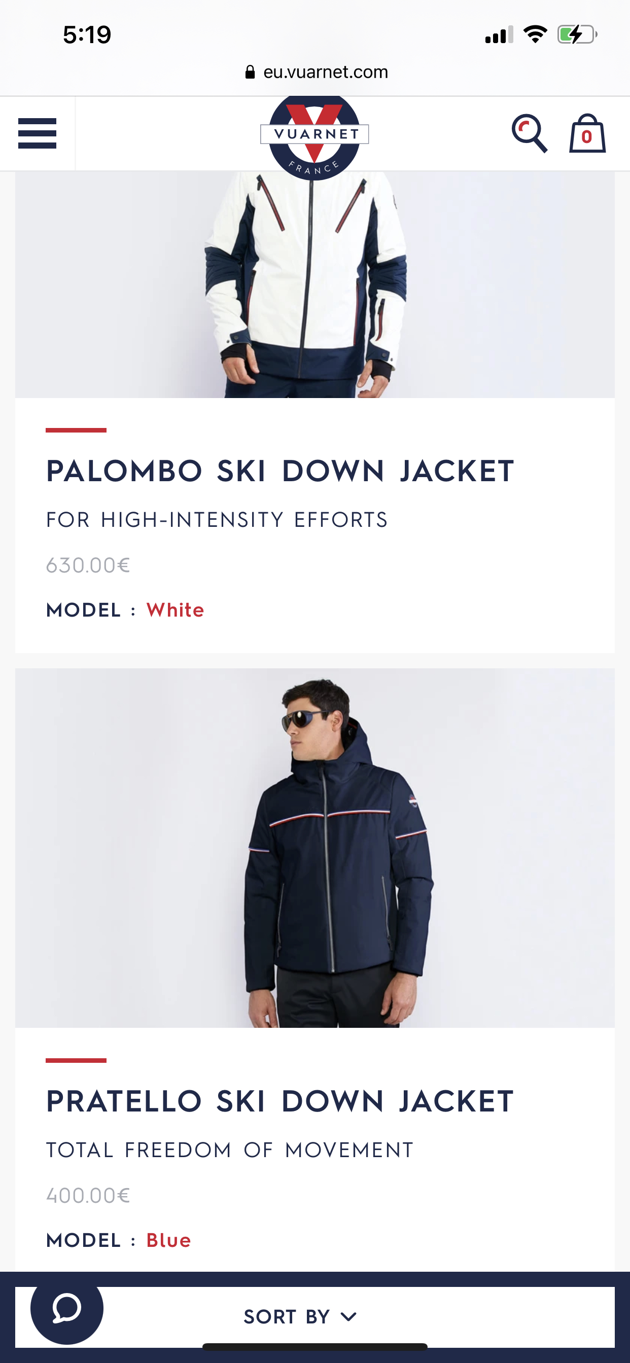Open Palombo Ski Down Jacket title
Screen dimensions: 630x1363
tap(280, 471)
